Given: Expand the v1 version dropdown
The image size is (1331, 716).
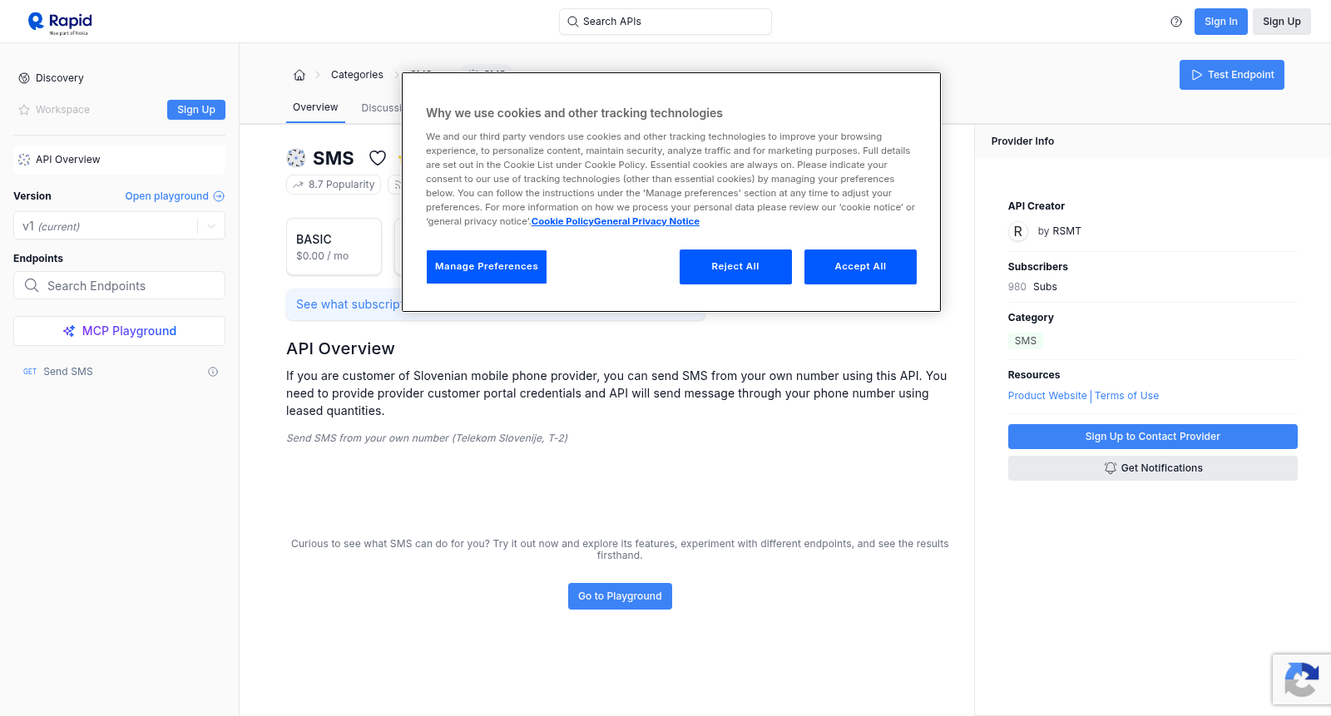Looking at the screenshot, I should [211, 226].
